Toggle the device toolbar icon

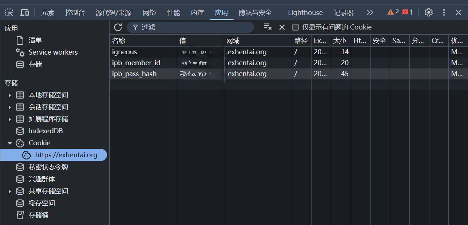[24, 12]
